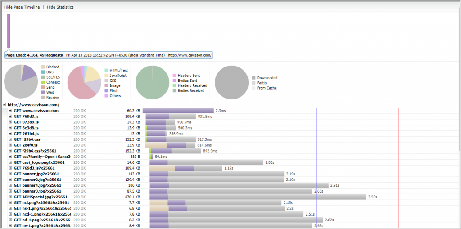Viewport: 461px width, 229px height.
Task: Expand the GET banner4.jpg?x25661 request
Action: tap(10, 185)
